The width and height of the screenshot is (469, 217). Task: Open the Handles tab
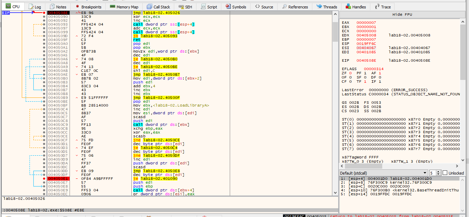356,7
